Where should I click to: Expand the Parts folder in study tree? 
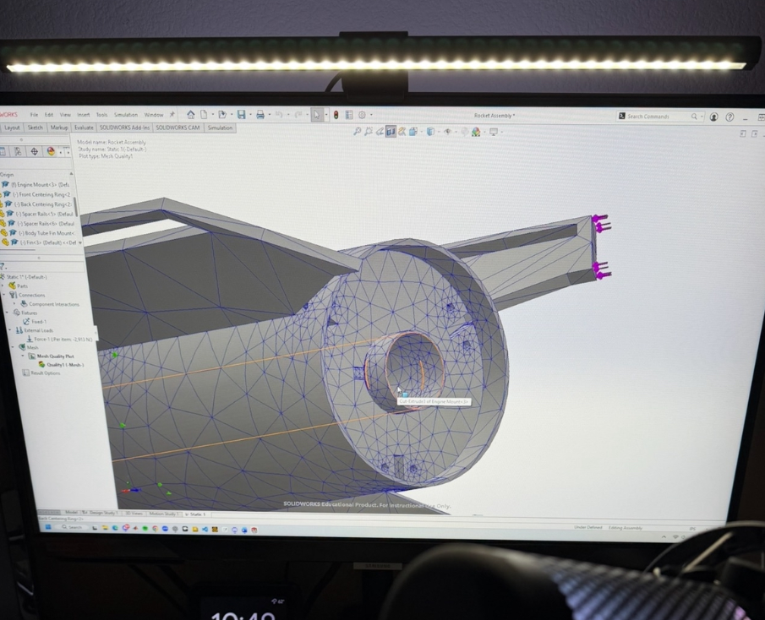[3, 286]
